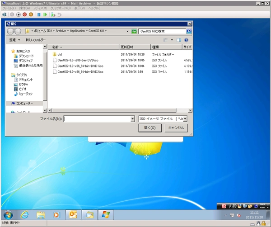
Task: Click navigation pane scroll down arrow
Action: pos(45,110)
